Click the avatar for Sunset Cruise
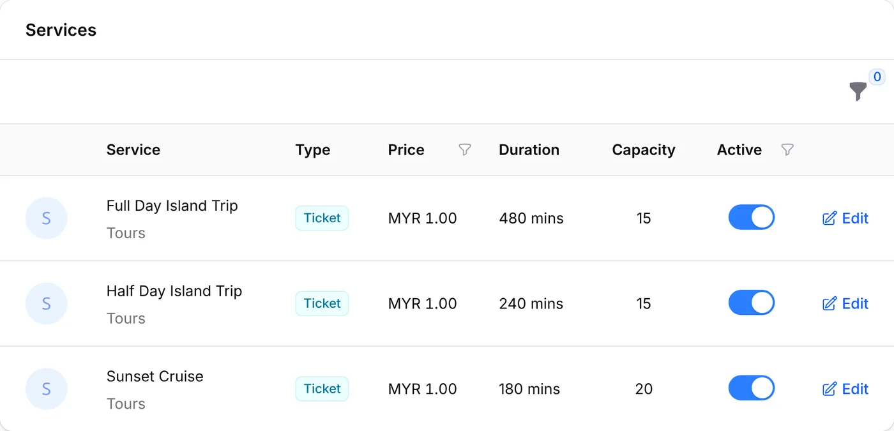Viewport: 894px width, 431px height. tap(46, 389)
